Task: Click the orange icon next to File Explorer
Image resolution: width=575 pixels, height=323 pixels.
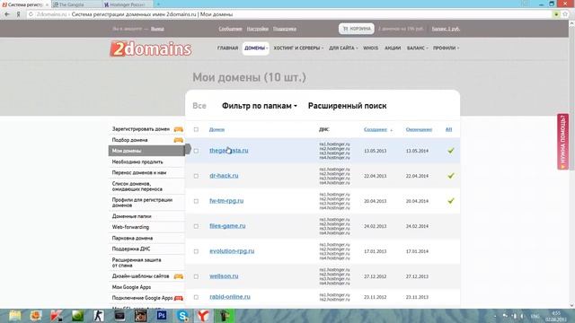Action: (x=36, y=316)
